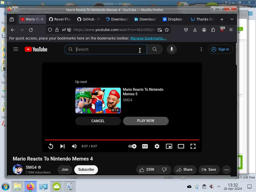Click the YouTube URL address bar

[114, 30]
